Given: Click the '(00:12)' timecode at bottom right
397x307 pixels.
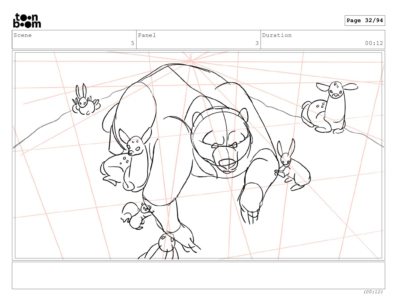Looking at the screenshot, I should point(373,292).
